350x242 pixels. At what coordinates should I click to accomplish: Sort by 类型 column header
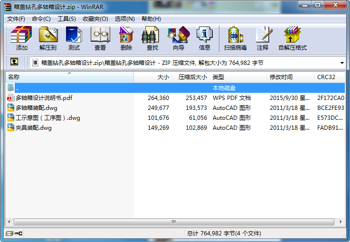pyautogui.click(x=238, y=77)
